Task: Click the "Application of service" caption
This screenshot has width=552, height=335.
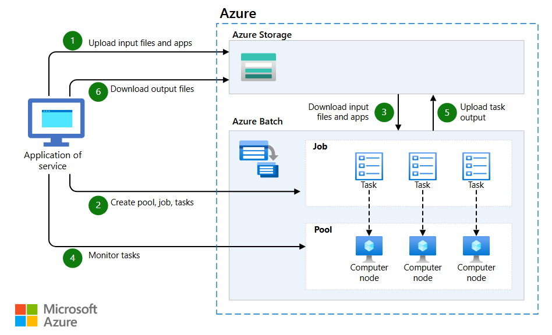Action: (x=53, y=161)
